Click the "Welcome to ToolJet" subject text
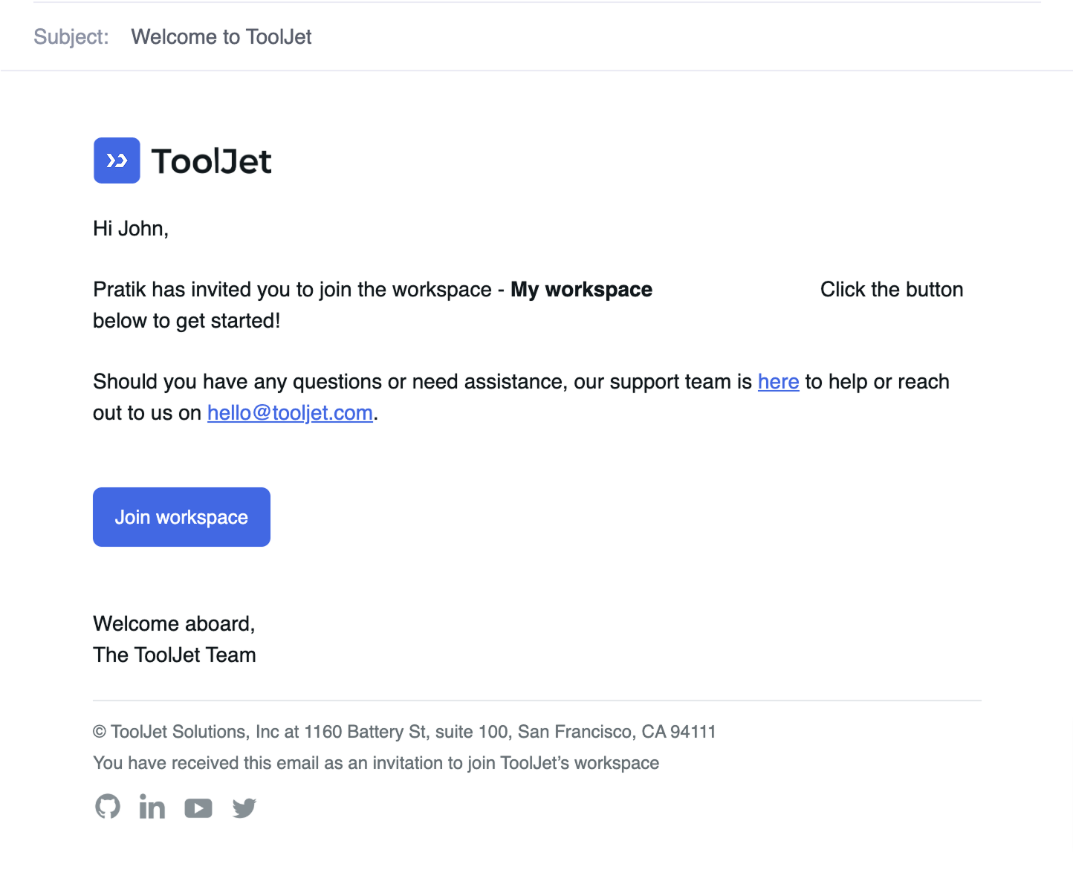 pos(221,37)
